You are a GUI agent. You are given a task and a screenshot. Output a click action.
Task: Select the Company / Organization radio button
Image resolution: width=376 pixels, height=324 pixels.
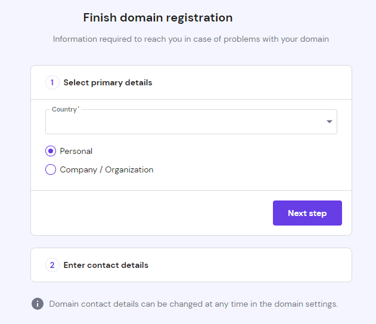point(51,169)
